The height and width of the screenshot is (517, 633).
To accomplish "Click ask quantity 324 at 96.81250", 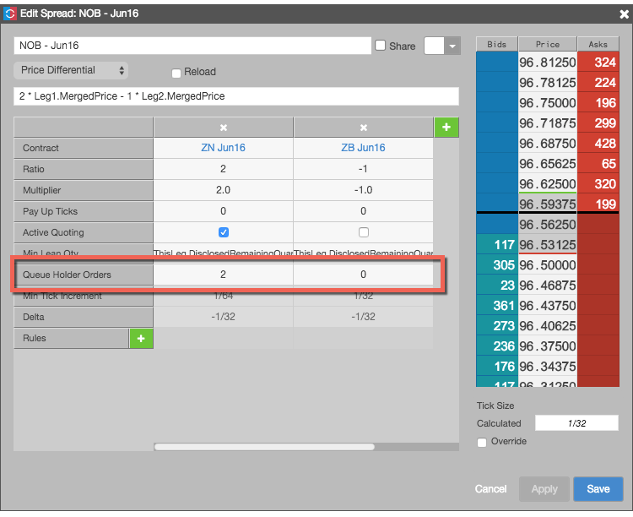I will coord(598,63).
